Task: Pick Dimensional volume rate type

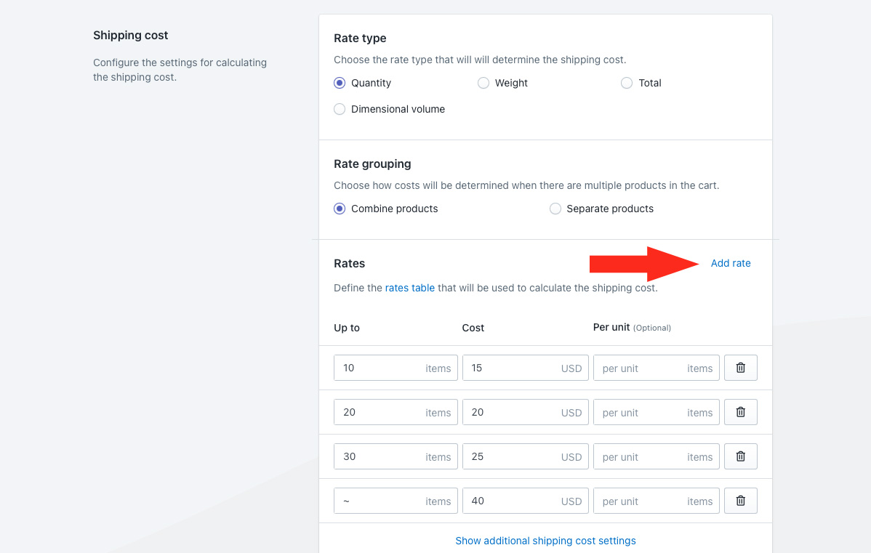Action: (x=340, y=109)
